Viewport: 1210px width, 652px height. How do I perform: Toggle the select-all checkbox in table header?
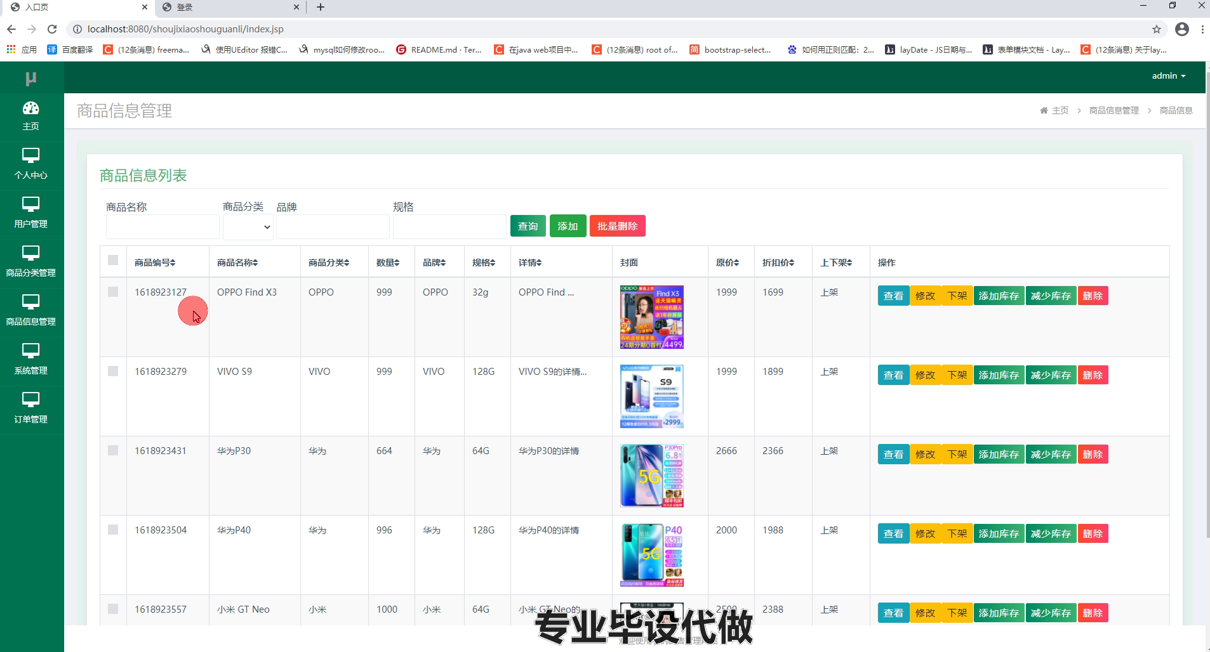[x=113, y=260]
